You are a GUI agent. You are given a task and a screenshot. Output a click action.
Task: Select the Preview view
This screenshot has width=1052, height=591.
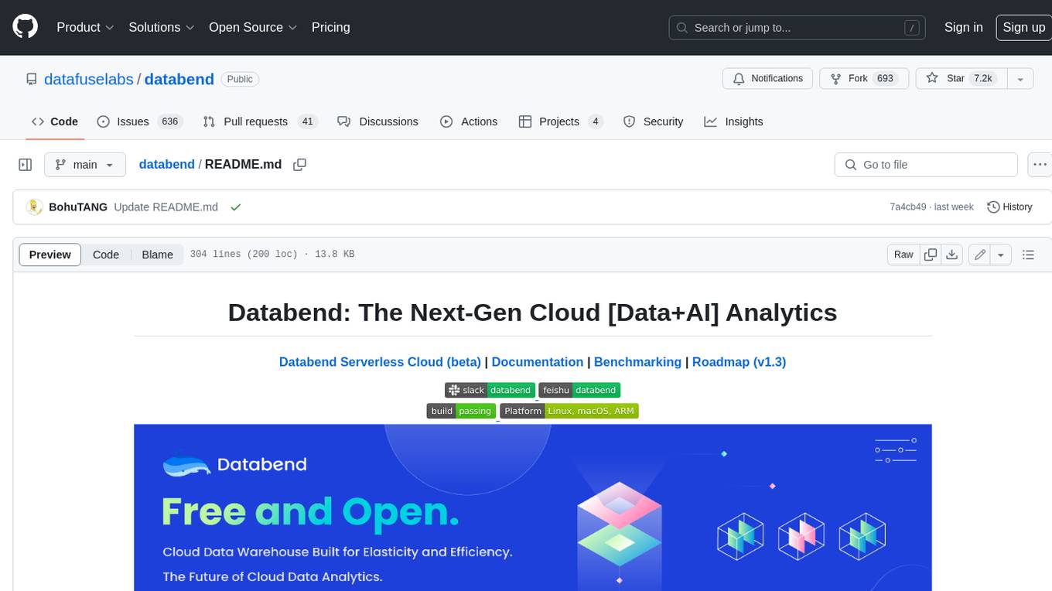[50, 255]
